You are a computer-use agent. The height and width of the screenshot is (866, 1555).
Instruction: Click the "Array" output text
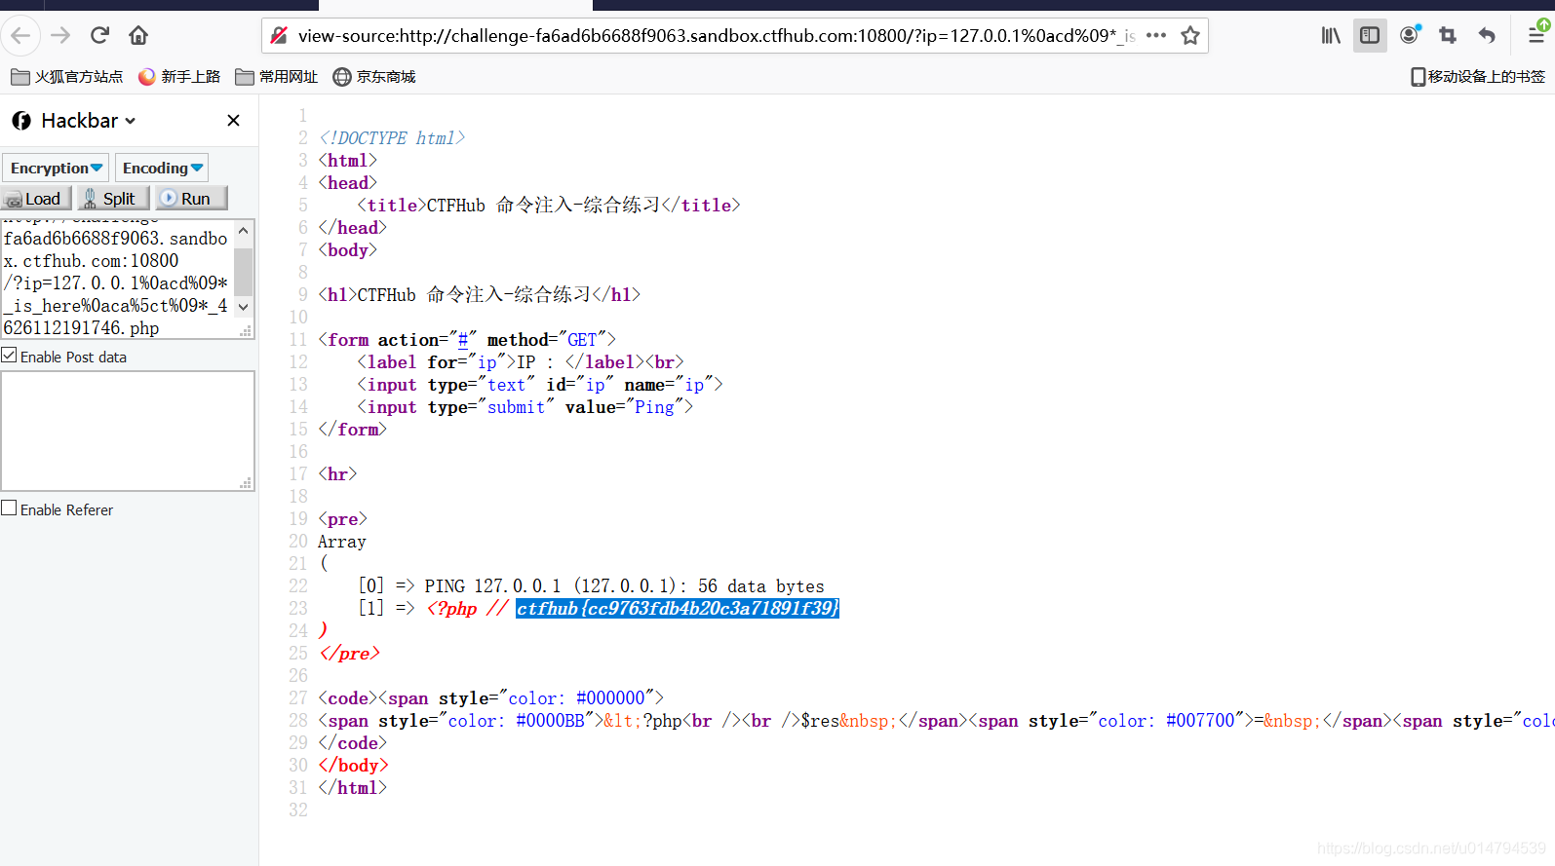[x=342, y=542]
